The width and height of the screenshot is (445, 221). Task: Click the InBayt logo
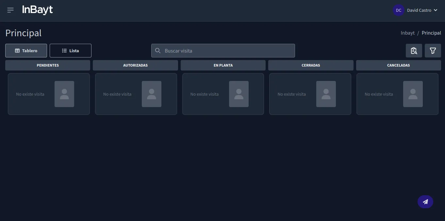tap(37, 10)
